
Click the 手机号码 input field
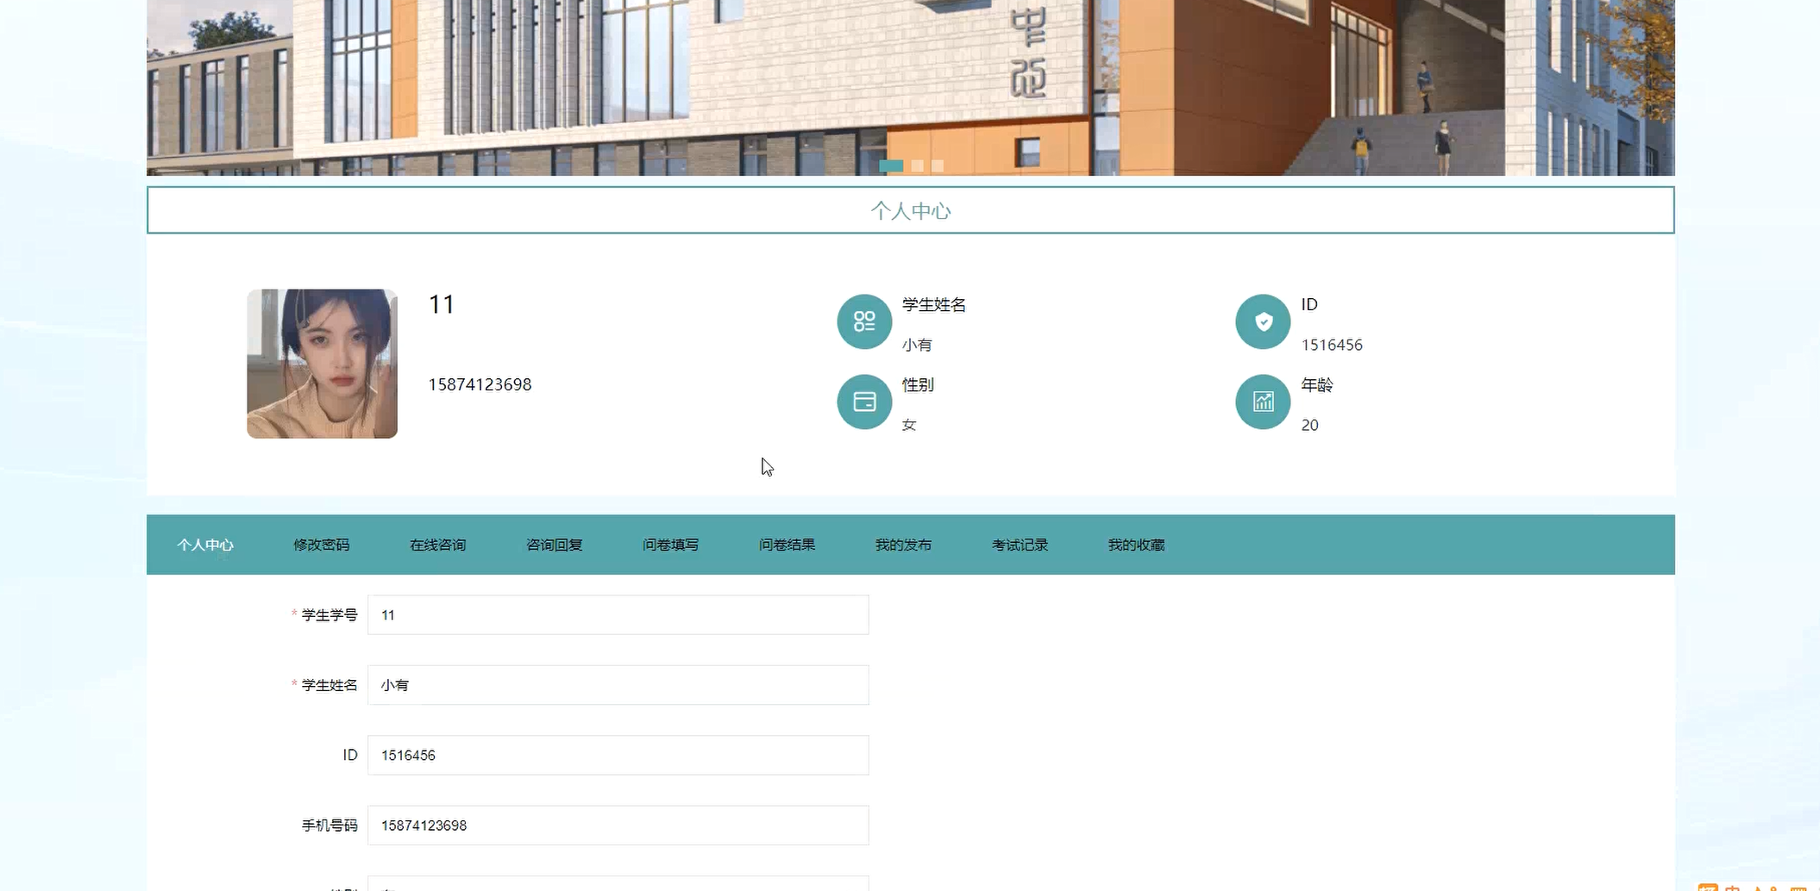(x=618, y=826)
